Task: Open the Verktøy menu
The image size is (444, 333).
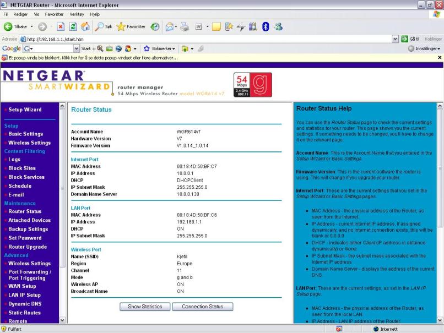Action: click(77, 14)
